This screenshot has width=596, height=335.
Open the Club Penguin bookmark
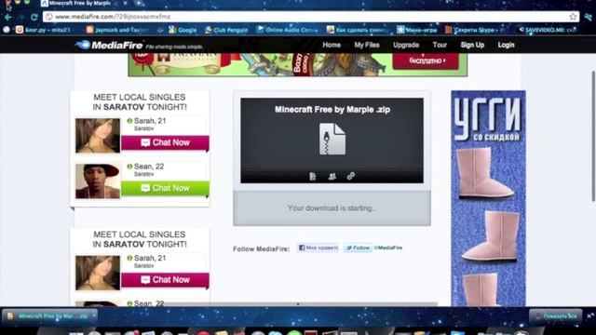[x=226, y=30]
